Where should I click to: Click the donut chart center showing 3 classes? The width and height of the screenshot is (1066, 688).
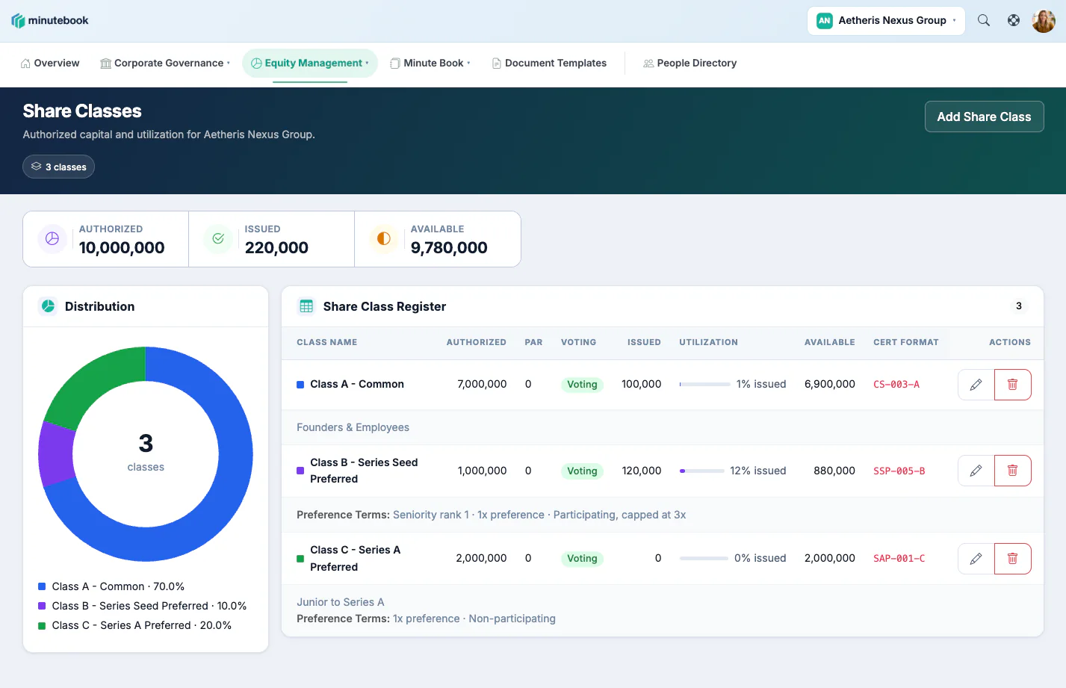(146, 453)
